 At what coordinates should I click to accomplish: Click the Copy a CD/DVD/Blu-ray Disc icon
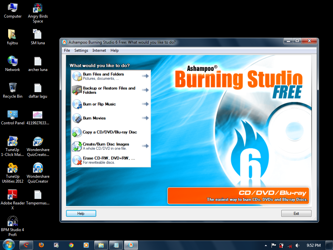coord(77,132)
